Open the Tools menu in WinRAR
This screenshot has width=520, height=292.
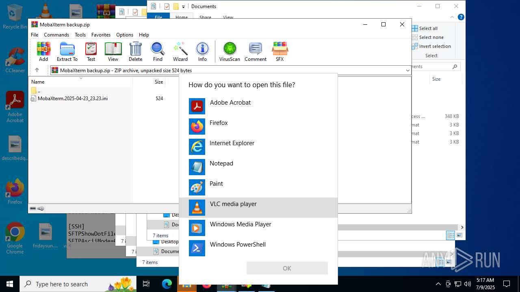tap(80, 35)
